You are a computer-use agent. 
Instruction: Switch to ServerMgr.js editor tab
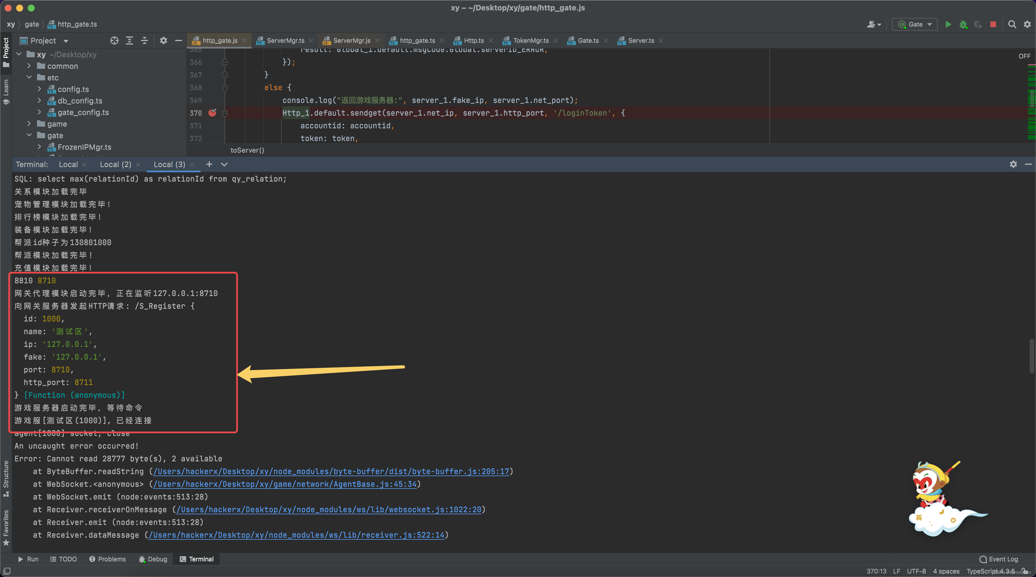(x=351, y=40)
